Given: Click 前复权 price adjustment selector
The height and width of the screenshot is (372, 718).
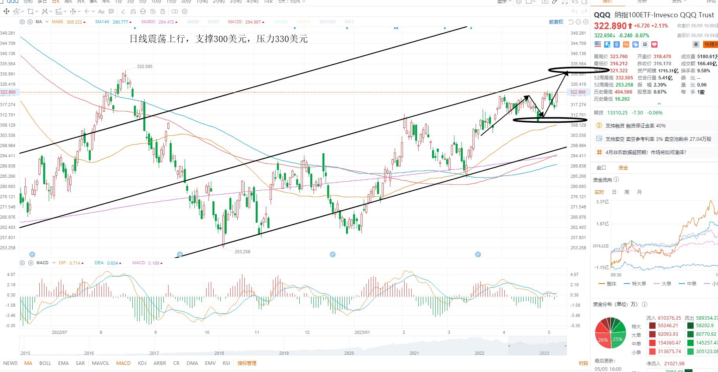Looking at the screenshot, I should 556,22.
